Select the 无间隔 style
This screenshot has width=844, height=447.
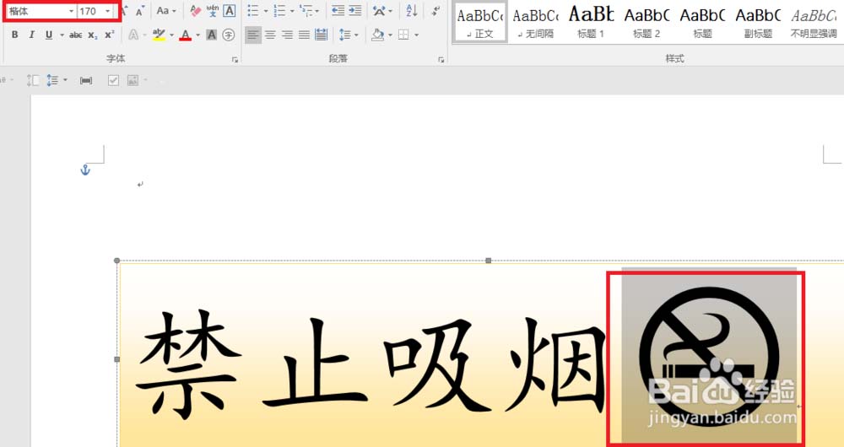click(x=536, y=22)
